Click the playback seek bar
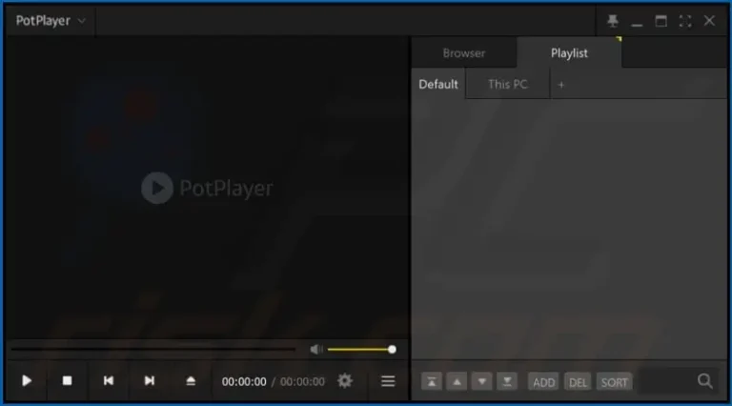 coord(152,349)
